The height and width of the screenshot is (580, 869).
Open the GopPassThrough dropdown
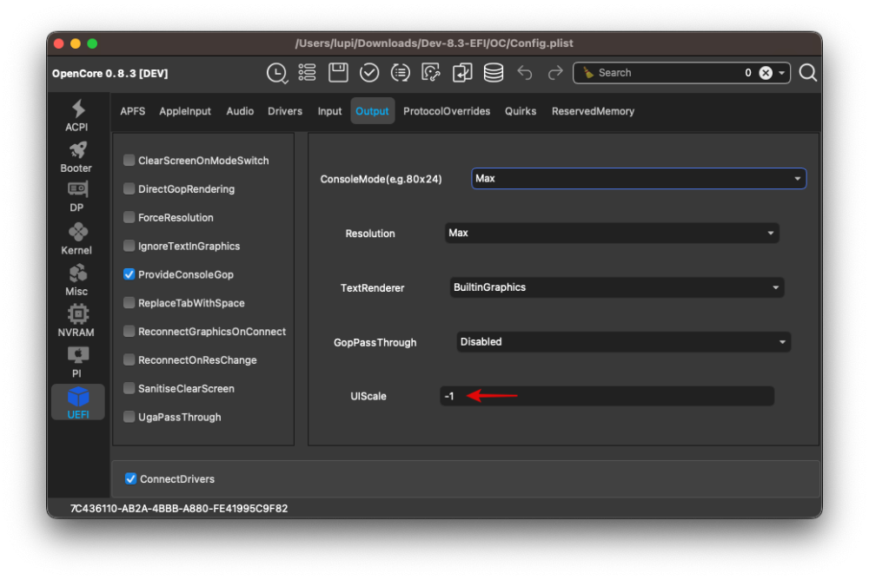click(x=623, y=342)
